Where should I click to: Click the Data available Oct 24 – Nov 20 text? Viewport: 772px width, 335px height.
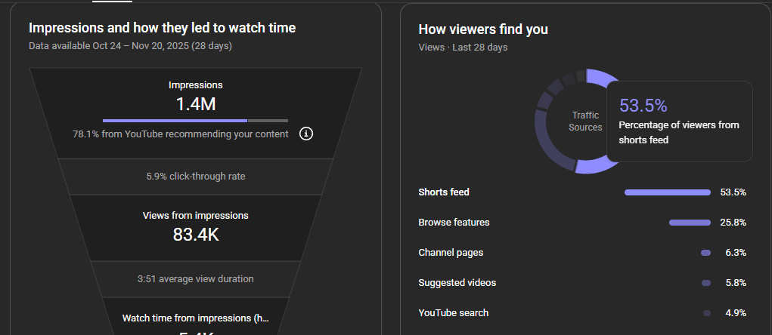point(131,46)
